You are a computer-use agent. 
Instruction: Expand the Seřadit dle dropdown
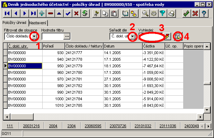coord(132,36)
